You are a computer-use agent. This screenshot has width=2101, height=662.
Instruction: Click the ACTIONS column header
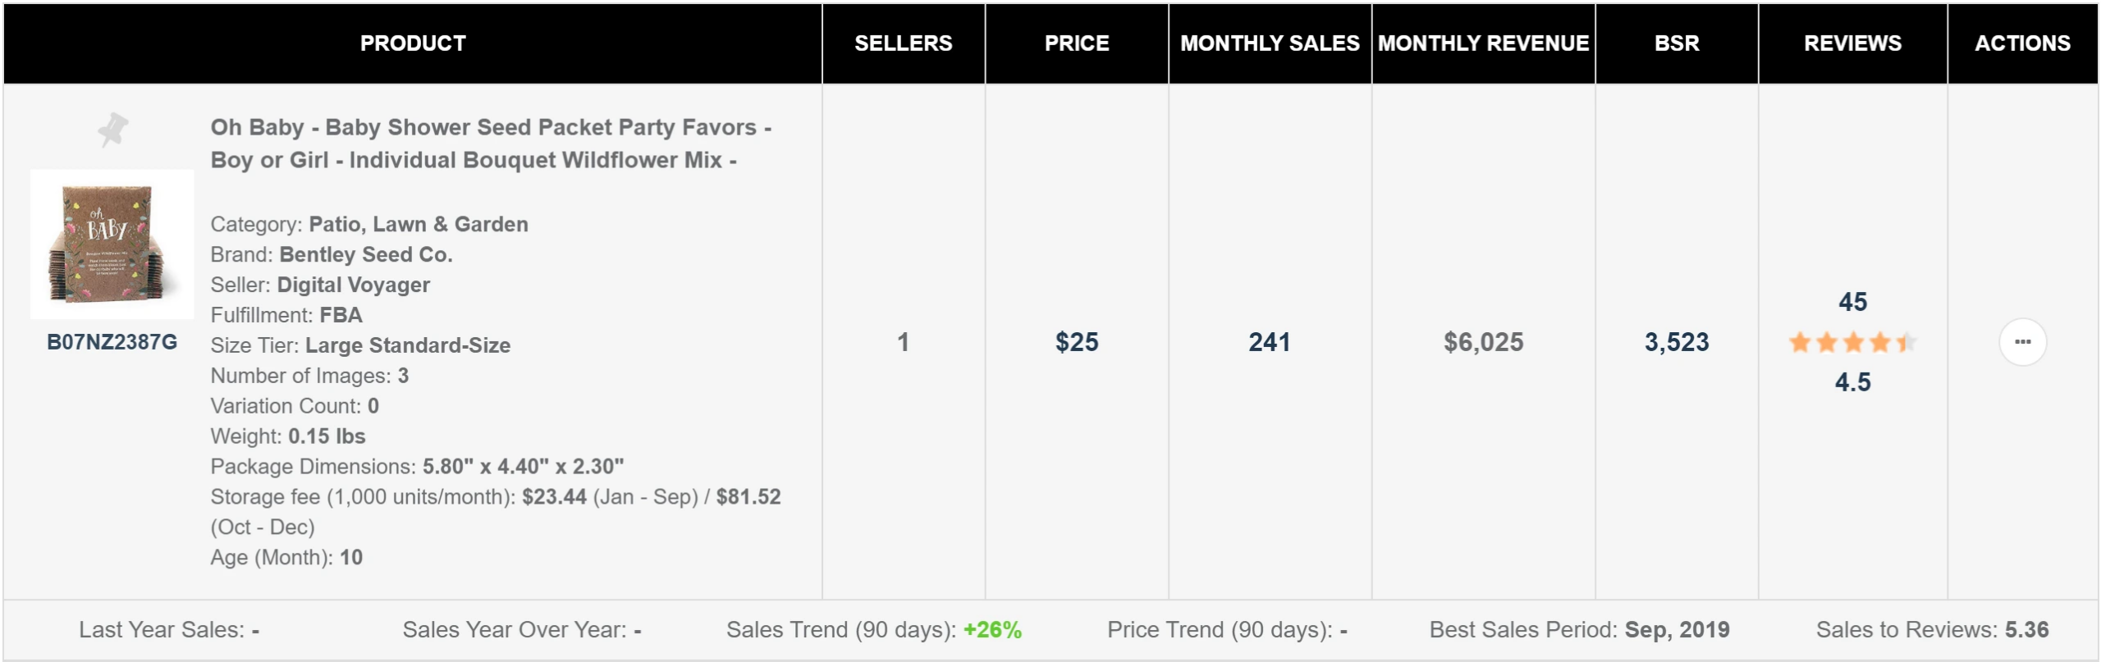tap(2022, 43)
